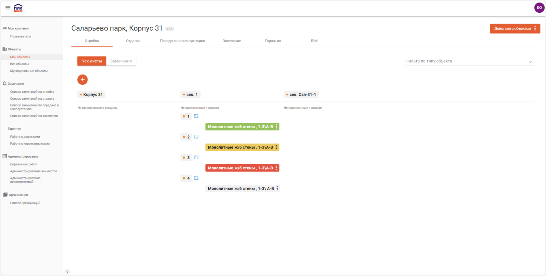The image size is (546, 276).
Task: Go to Мои объекты
Action: tap(20, 57)
